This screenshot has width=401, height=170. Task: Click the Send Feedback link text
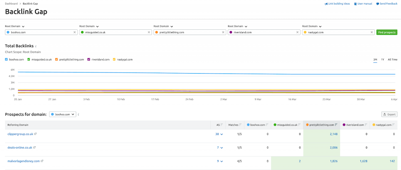pos(388,4)
